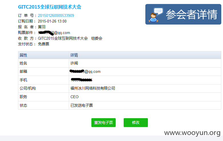Select the 公司/机构 attribute label

[28, 88]
